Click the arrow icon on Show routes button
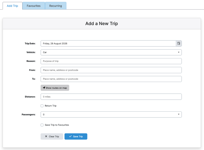 [44, 88]
